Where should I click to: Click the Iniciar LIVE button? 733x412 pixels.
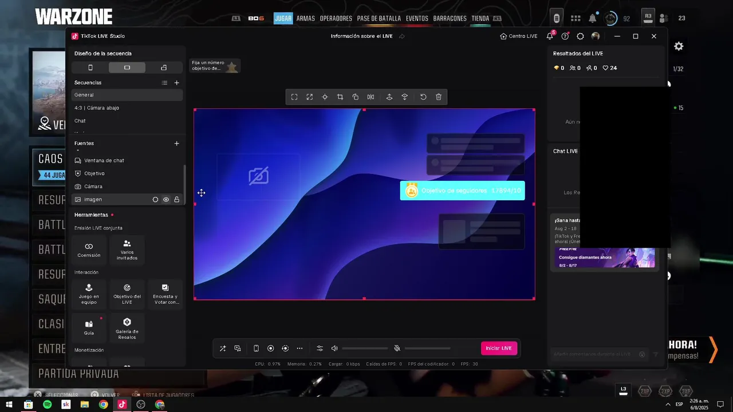[x=499, y=348]
